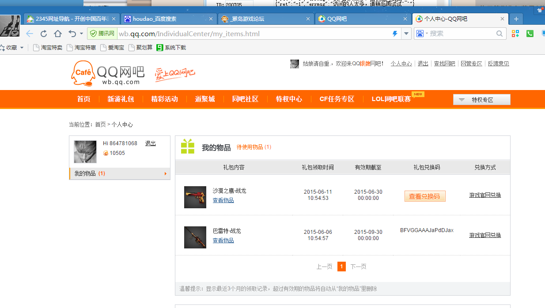The width and height of the screenshot is (545, 308).
Task: Go to 首页 in orange navigation bar
Action: click(84, 99)
